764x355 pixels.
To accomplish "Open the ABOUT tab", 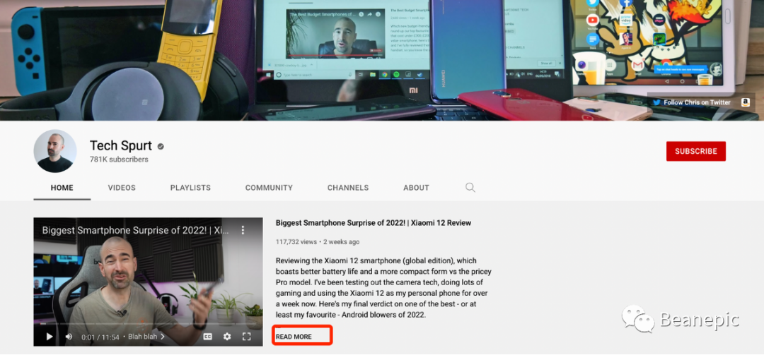I will click(x=416, y=188).
